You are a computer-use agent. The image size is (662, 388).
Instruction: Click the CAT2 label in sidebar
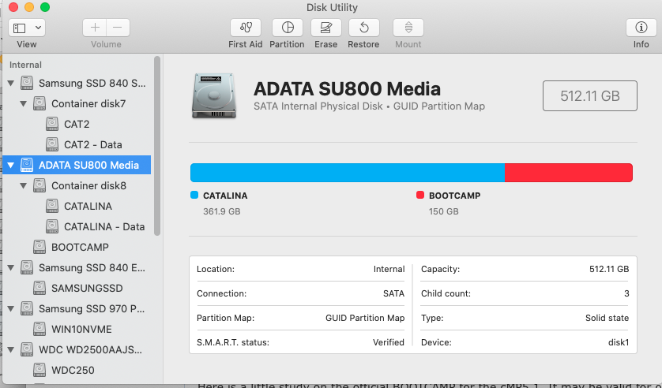[x=77, y=125]
